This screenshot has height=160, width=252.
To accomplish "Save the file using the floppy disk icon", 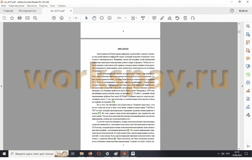I will (x=4, y=18).
